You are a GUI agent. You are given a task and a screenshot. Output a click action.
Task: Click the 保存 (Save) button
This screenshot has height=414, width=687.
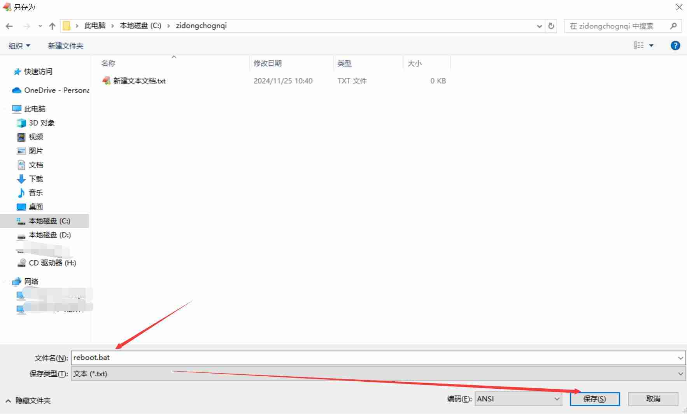tap(595, 398)
